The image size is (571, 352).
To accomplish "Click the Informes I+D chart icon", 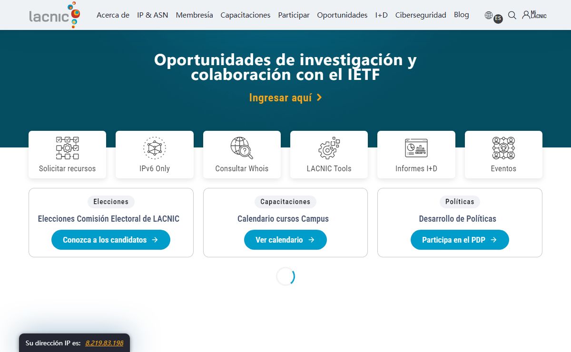I will [x=416, y=148].
